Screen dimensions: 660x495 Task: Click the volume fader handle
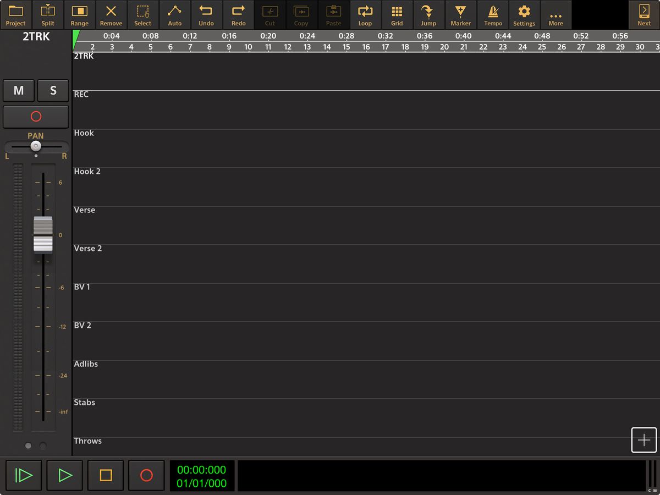43,235
